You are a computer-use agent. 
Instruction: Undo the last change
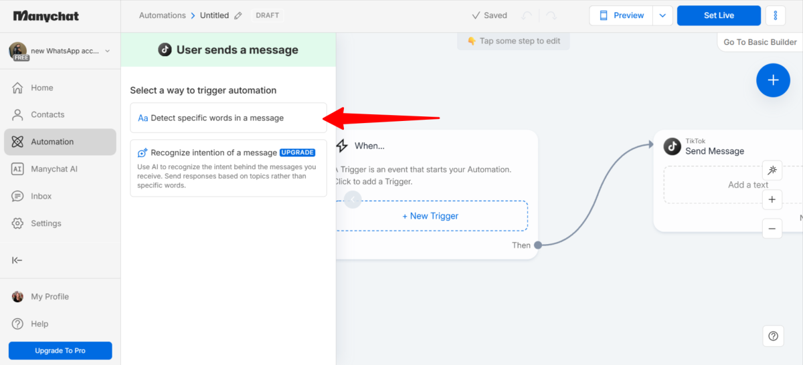click(x=527, y=15)
